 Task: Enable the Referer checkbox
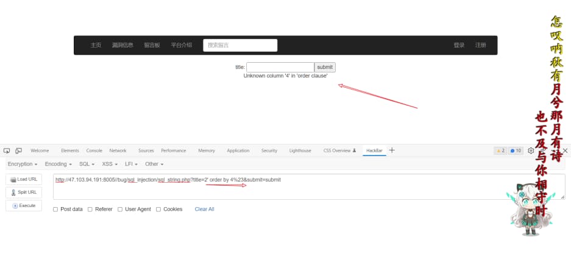(x=90, y=210)
